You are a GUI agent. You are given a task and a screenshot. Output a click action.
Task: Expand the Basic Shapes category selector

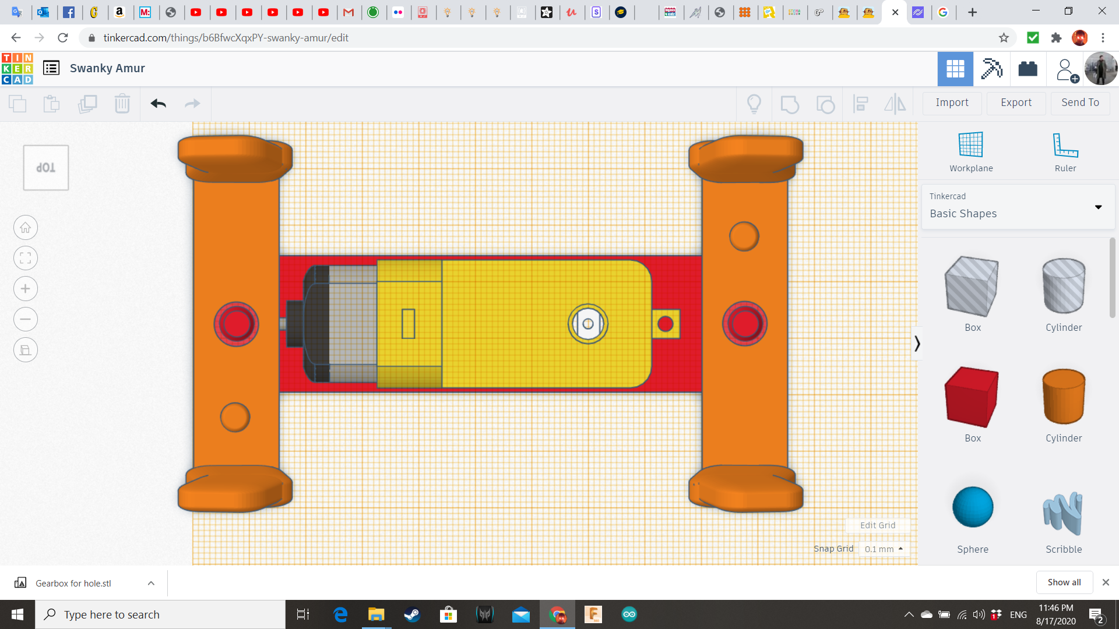1098,207
